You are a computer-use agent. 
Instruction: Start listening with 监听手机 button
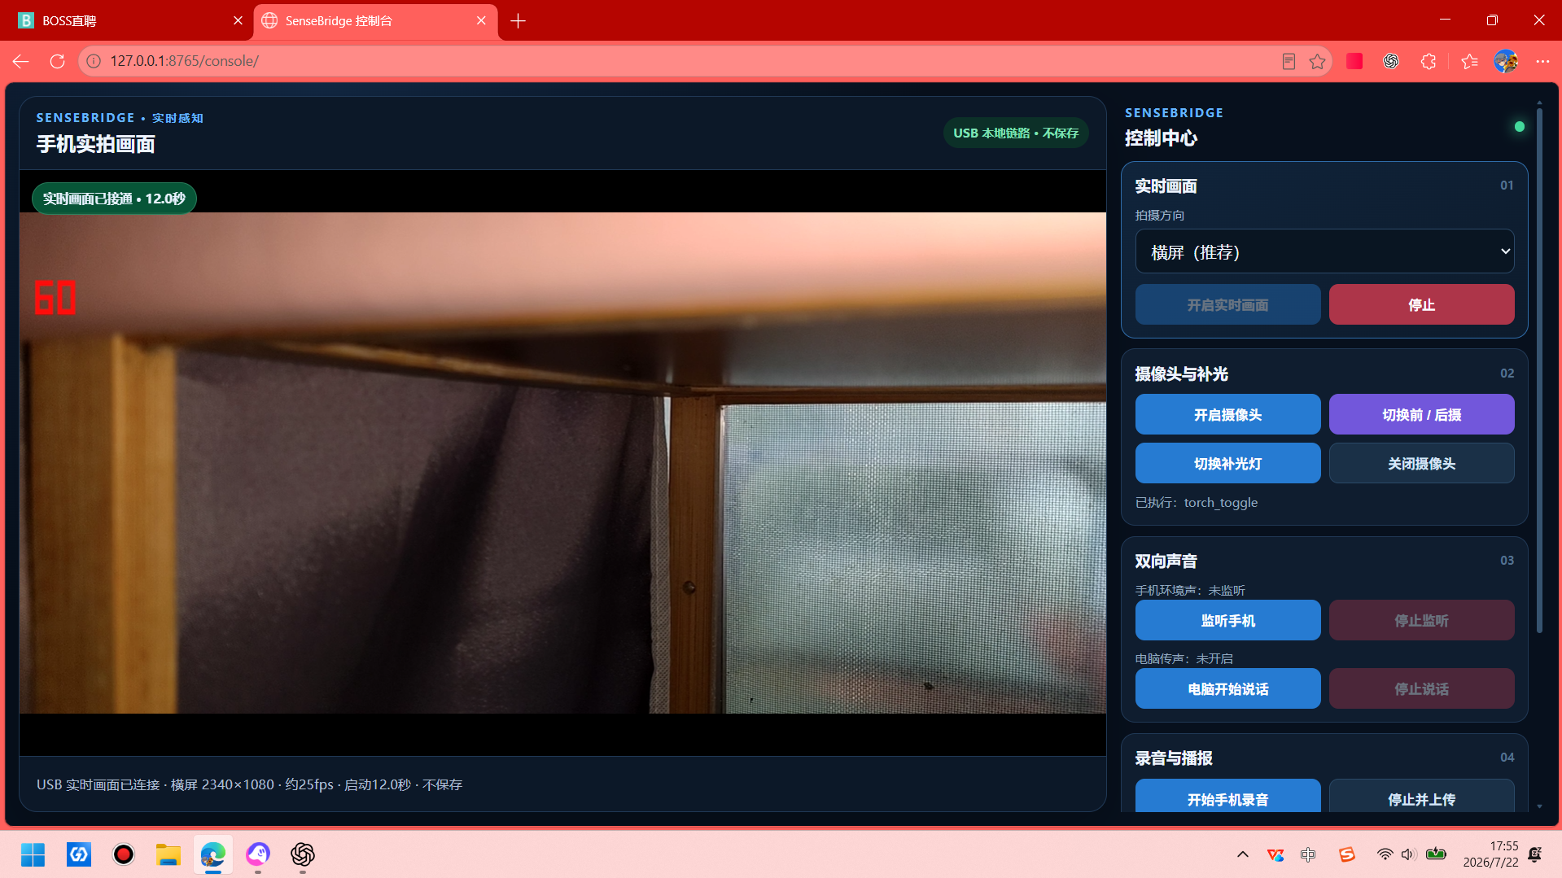(x=1227, y=620)
